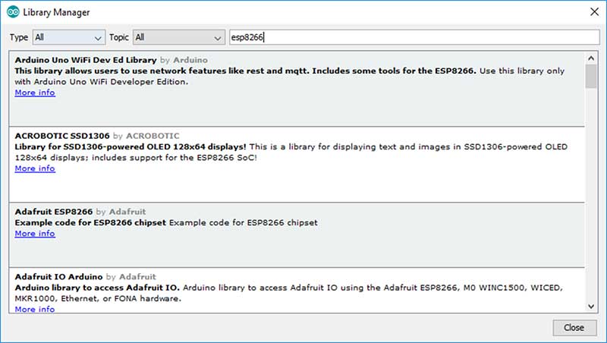The image size is (607, 343).
Task: Select the Adafruit IO Arduino library entry
Action: point(296,288)
